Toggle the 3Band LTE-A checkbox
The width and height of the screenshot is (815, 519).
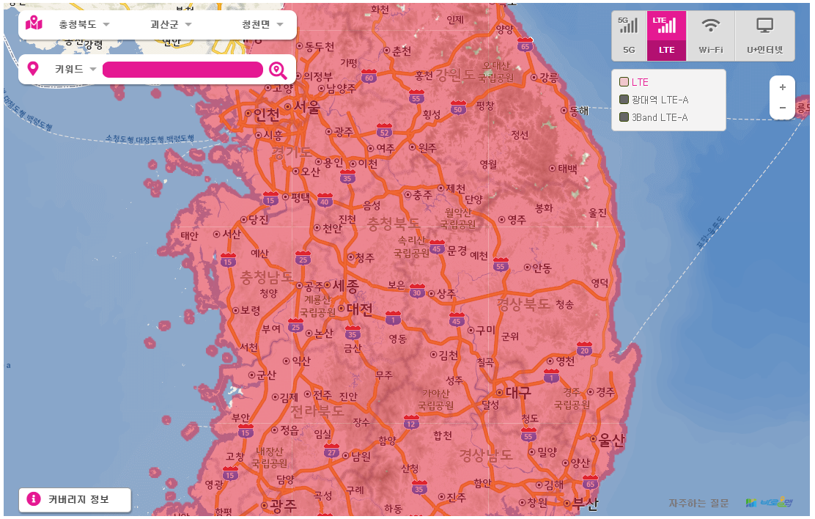coord(624,117)
